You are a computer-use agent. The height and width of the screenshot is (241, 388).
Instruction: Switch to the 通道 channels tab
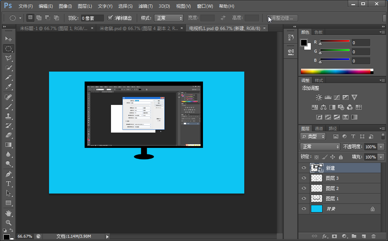pos(319,129)
